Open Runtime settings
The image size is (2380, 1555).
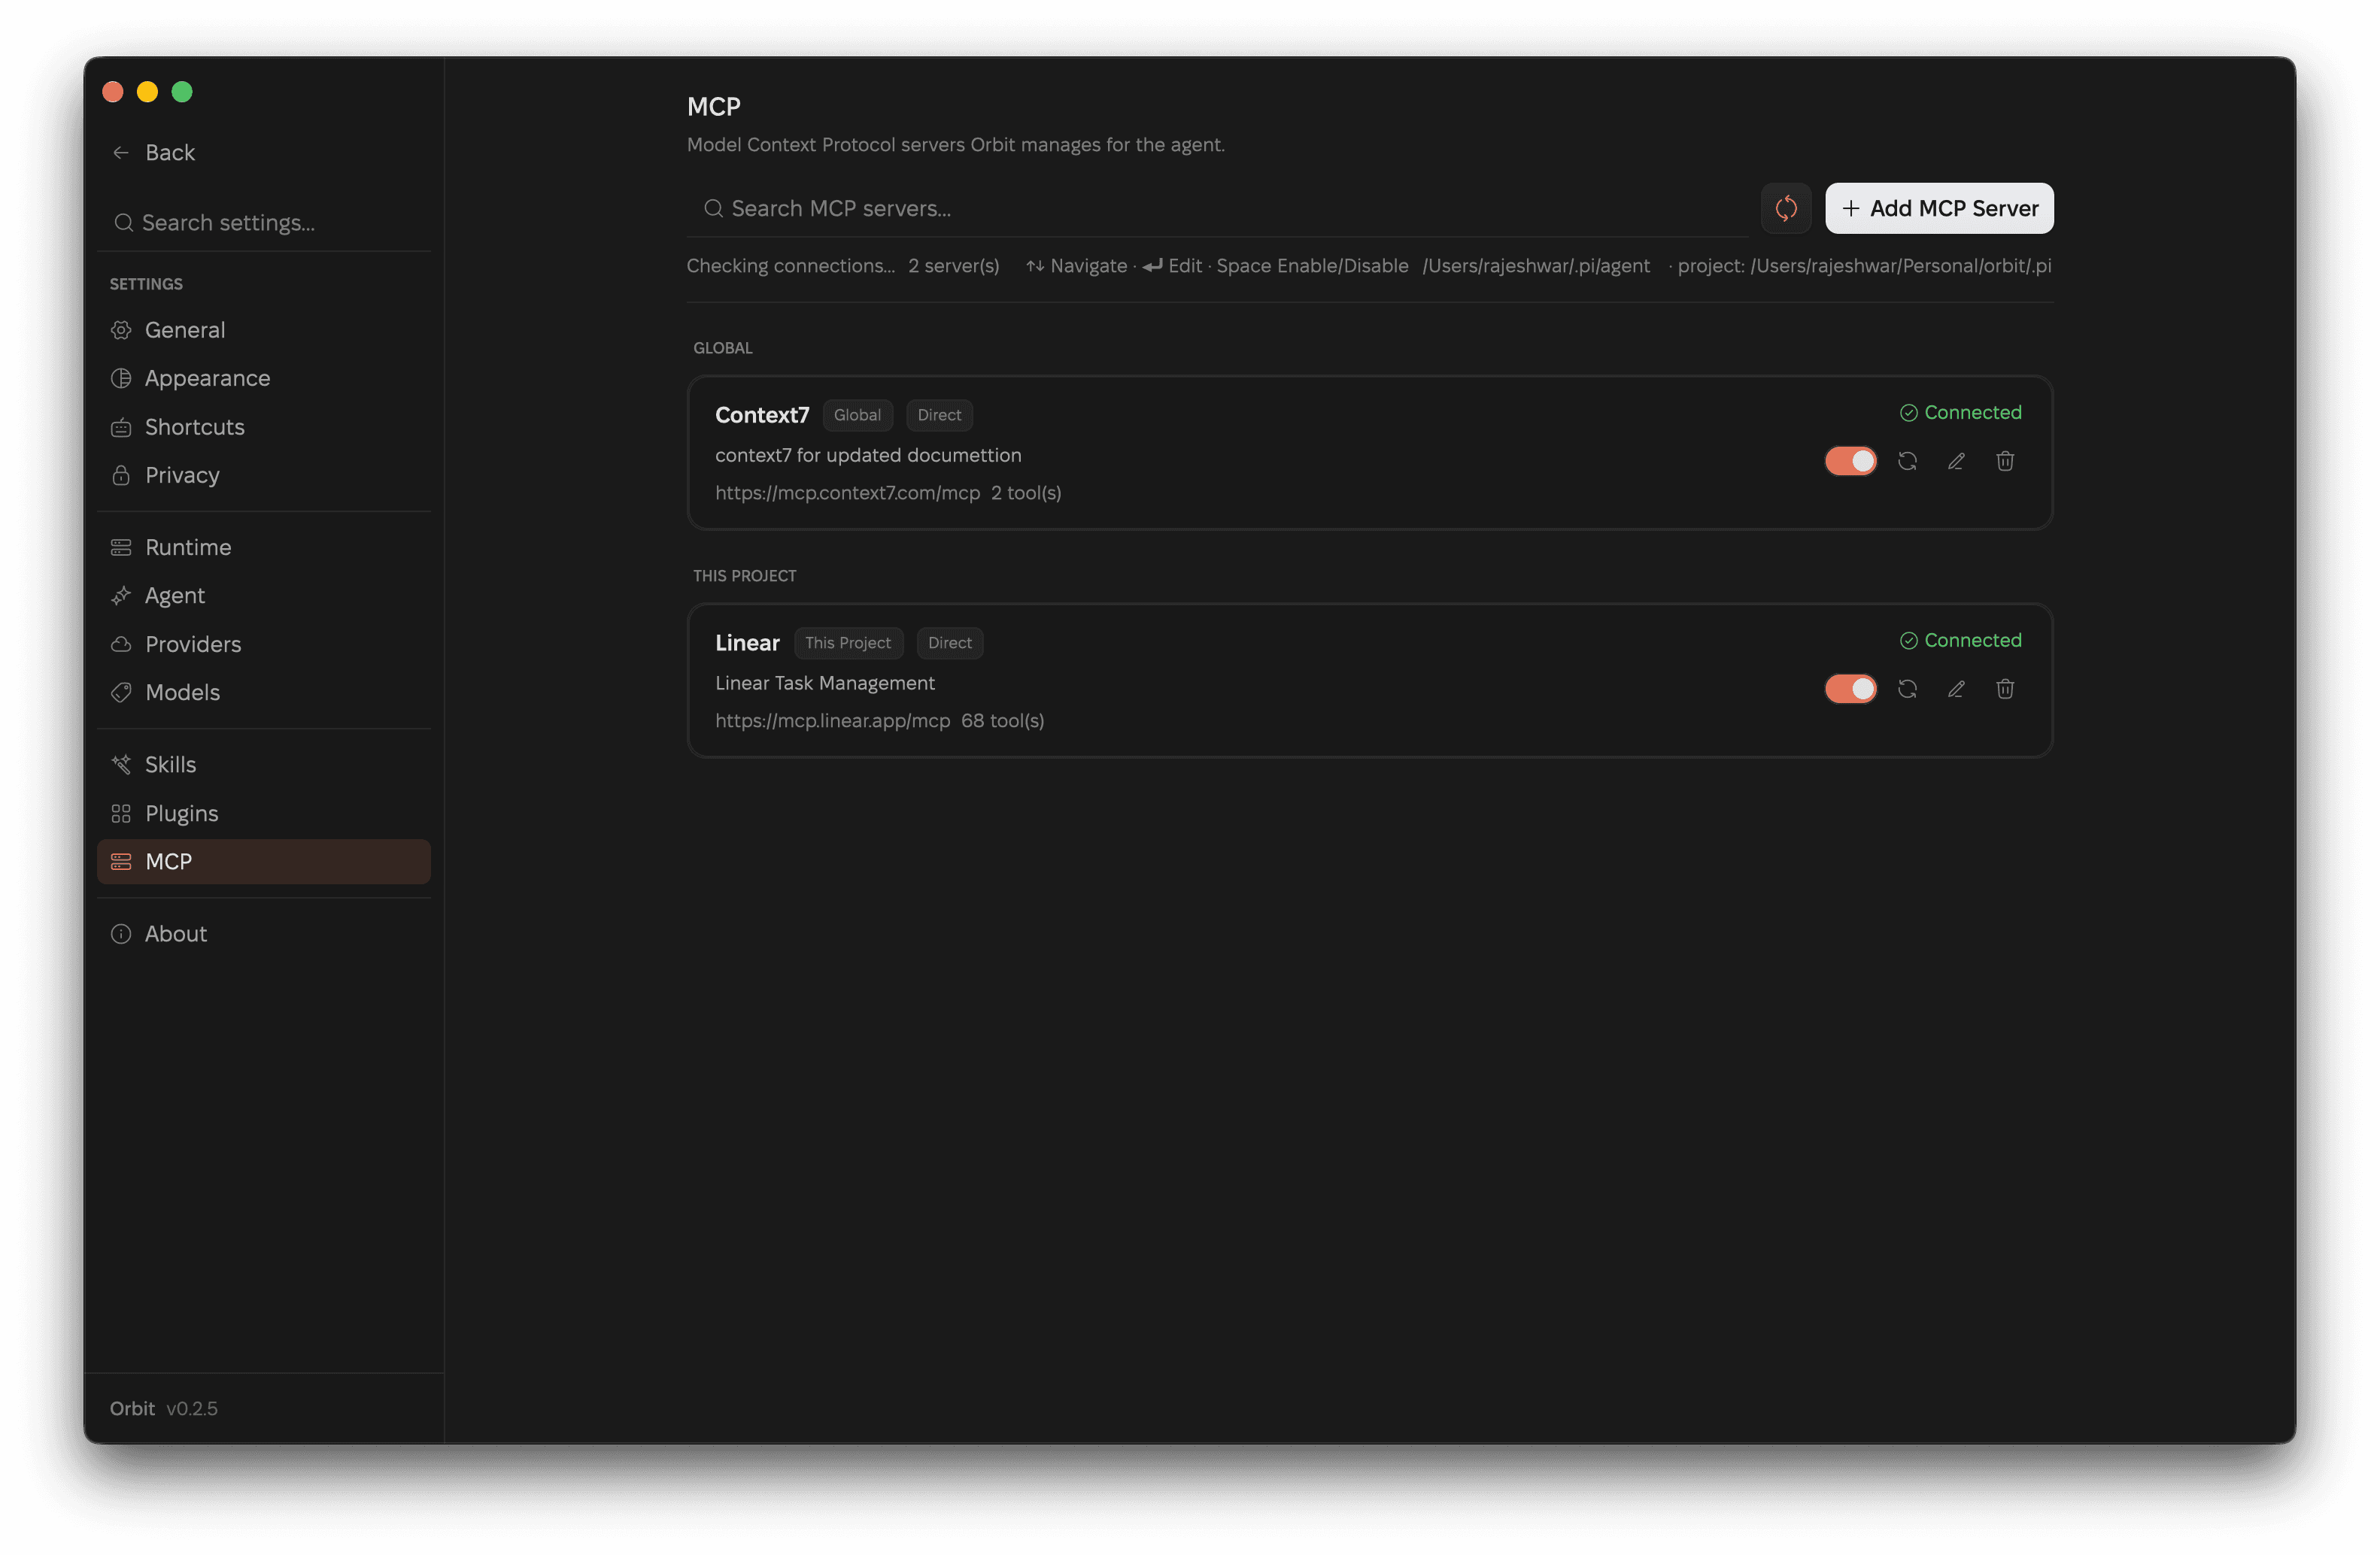click(264, 547)
